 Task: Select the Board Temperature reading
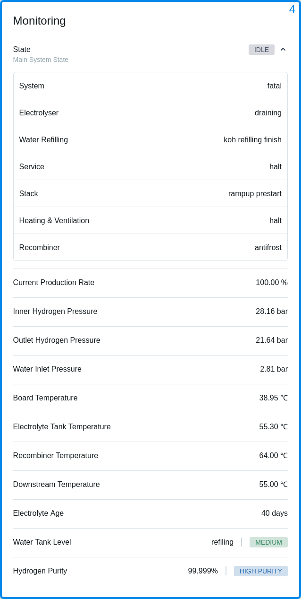274,398
